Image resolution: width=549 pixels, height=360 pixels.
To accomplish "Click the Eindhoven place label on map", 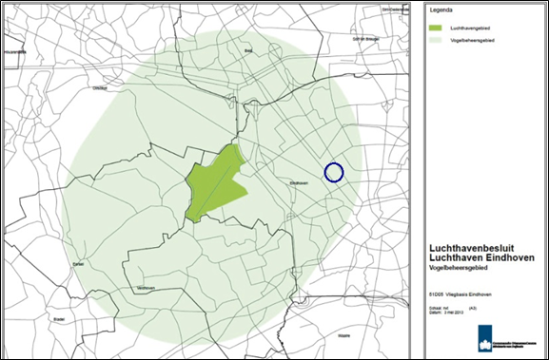I will pyautogui.click(x=299, y=183).
